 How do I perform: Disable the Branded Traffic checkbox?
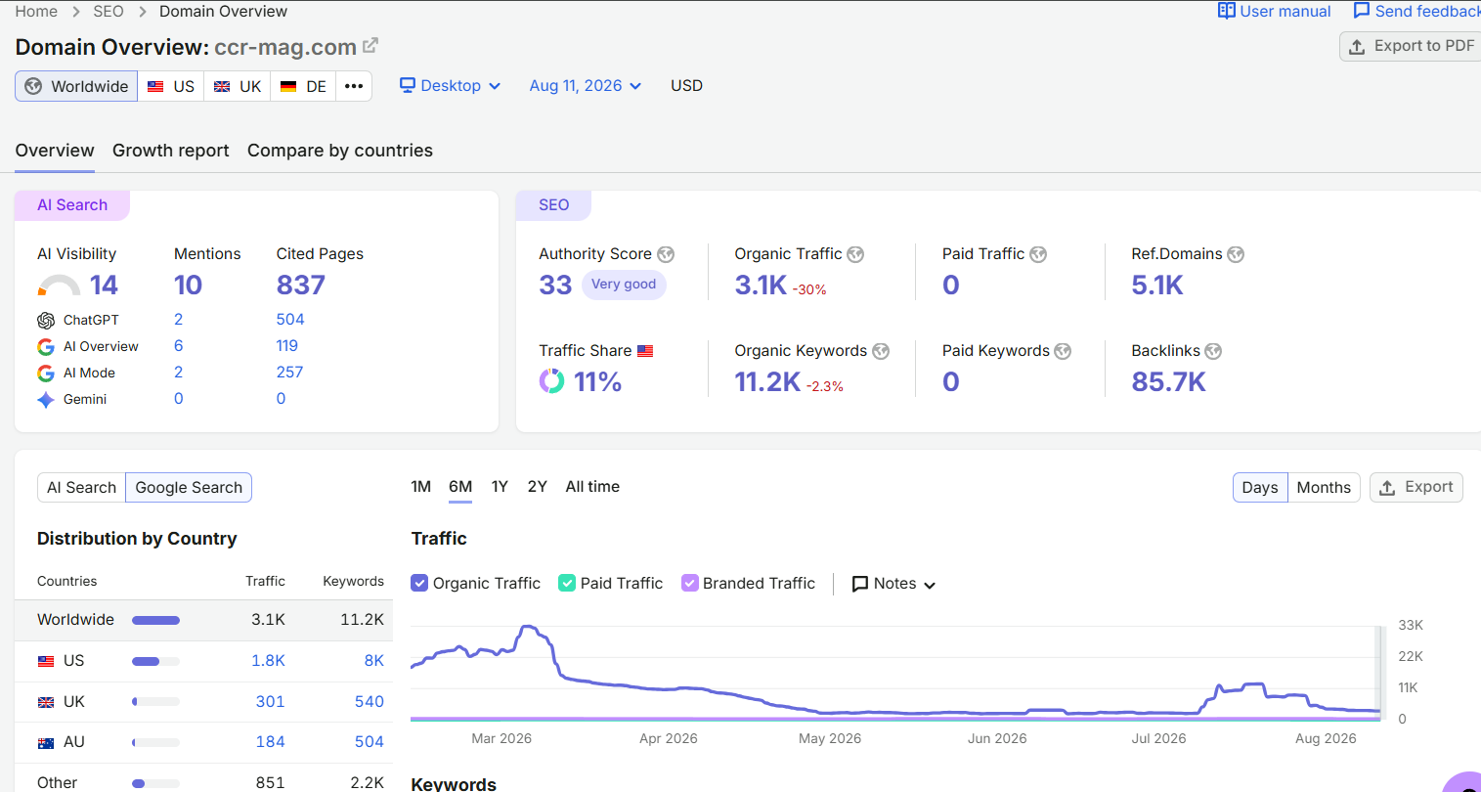[690, 583]
